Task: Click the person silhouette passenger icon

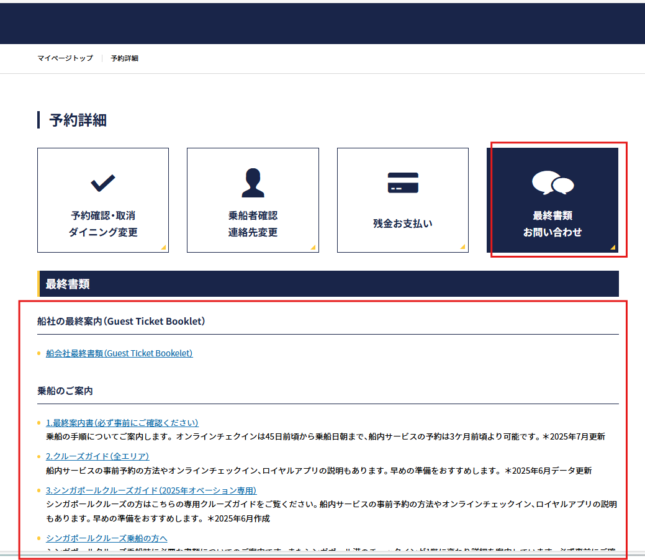Action: [x=253, y=183]
